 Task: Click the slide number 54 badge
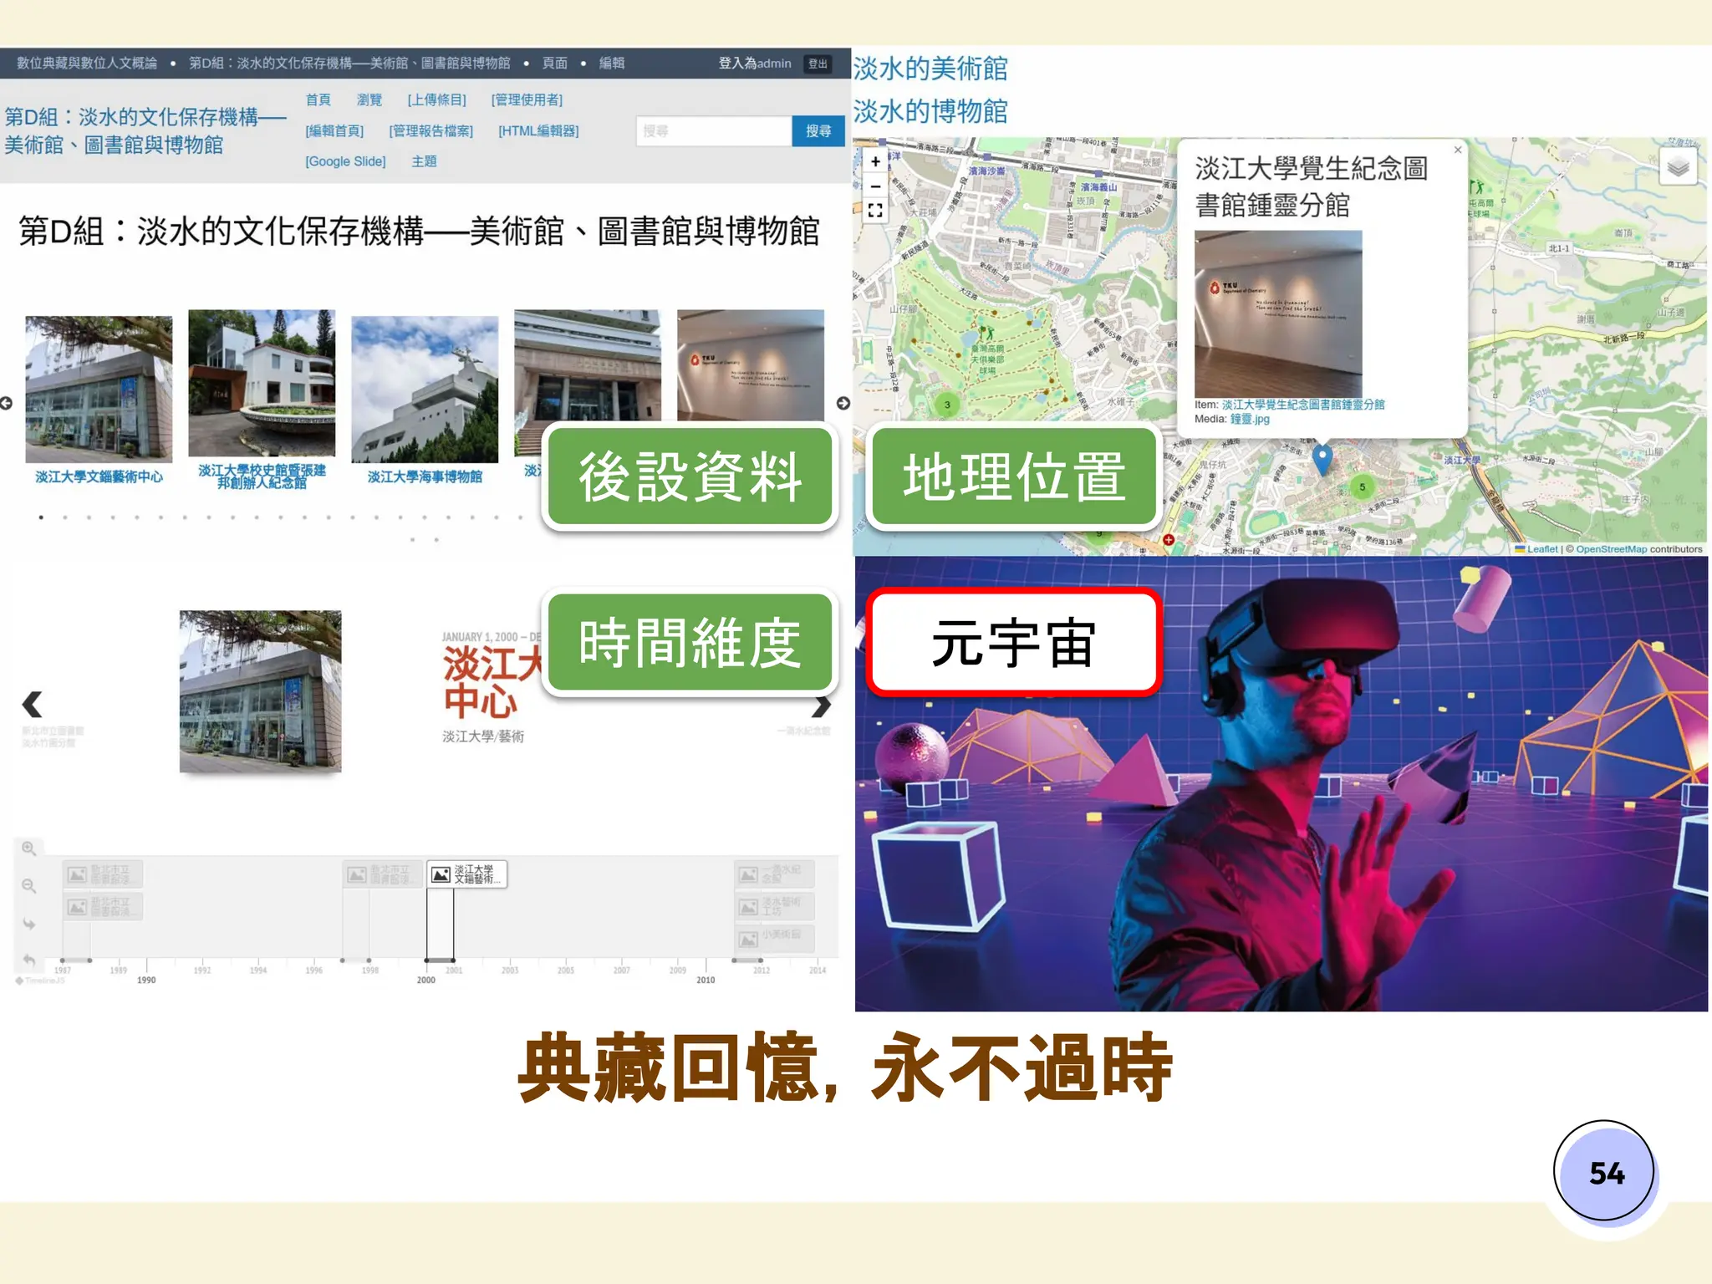(x=1605, y=1172)
